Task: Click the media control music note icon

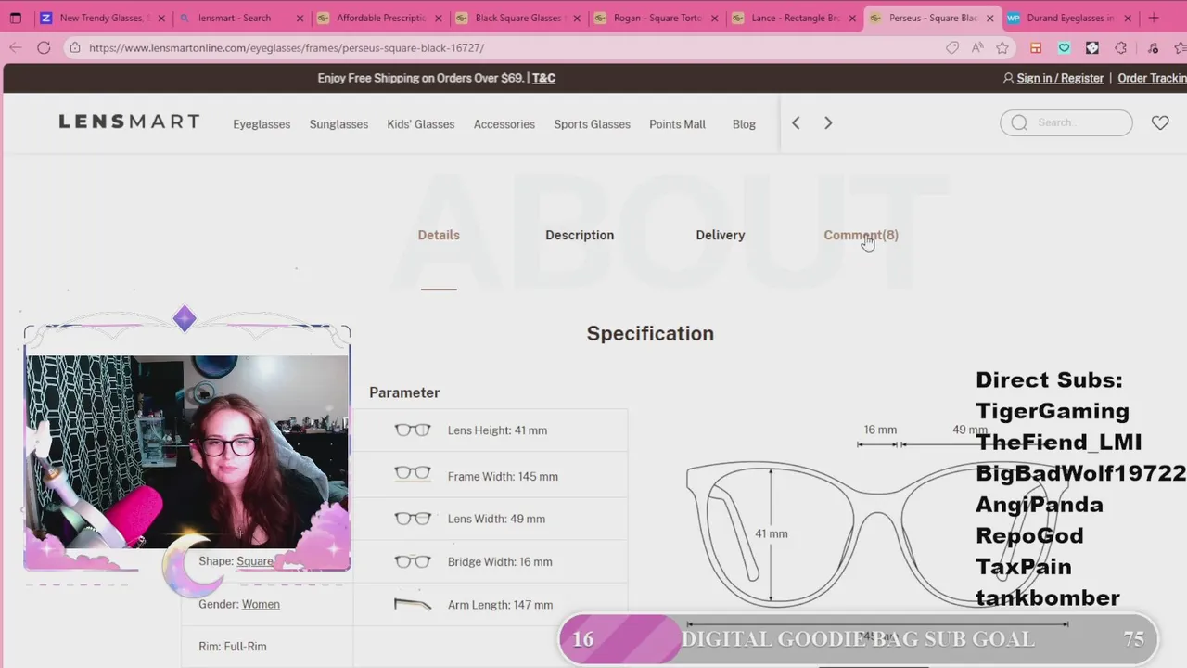Action: [x=1153, y=47]
